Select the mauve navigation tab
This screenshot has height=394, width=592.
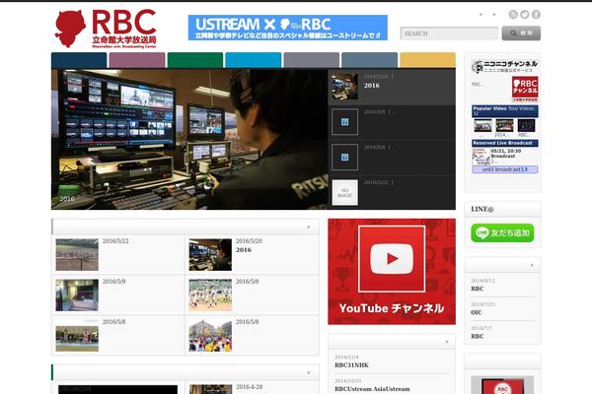pos(137,60)
